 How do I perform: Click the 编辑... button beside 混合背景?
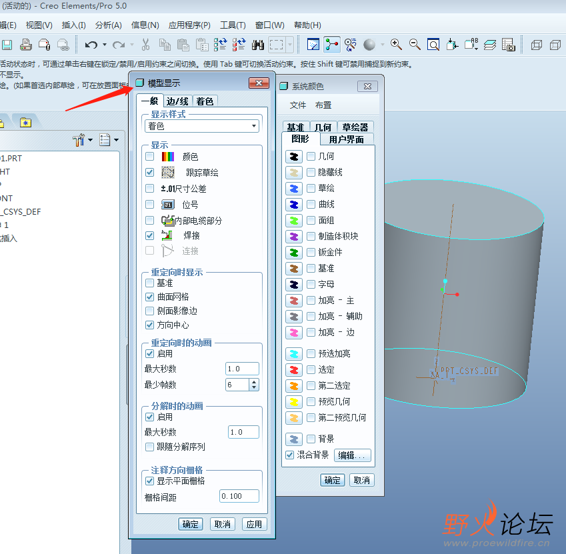coord(352,455)
